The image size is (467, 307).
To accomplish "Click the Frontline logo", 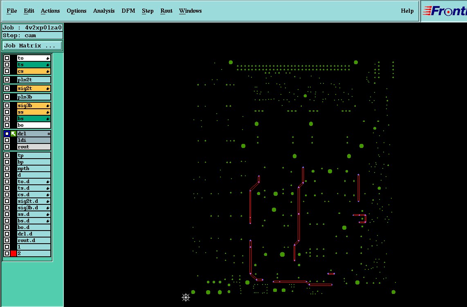I will (x=444, y=11).
